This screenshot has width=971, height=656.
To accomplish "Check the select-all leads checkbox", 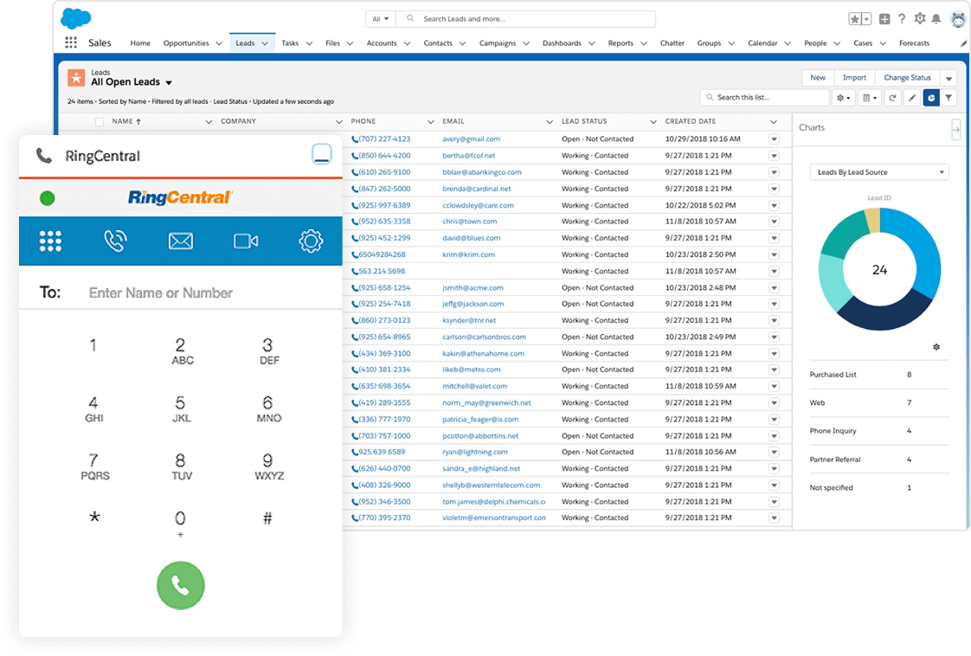I will 100,122.
